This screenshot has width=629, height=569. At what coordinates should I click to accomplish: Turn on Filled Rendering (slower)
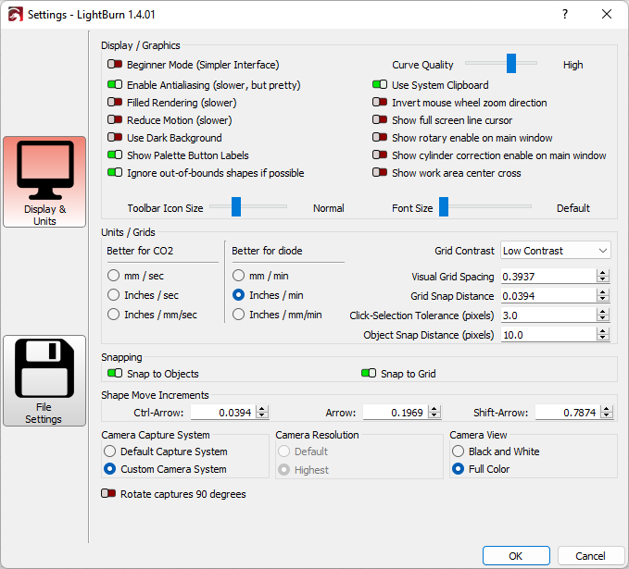pyautogui.click(x=115, y=102)
